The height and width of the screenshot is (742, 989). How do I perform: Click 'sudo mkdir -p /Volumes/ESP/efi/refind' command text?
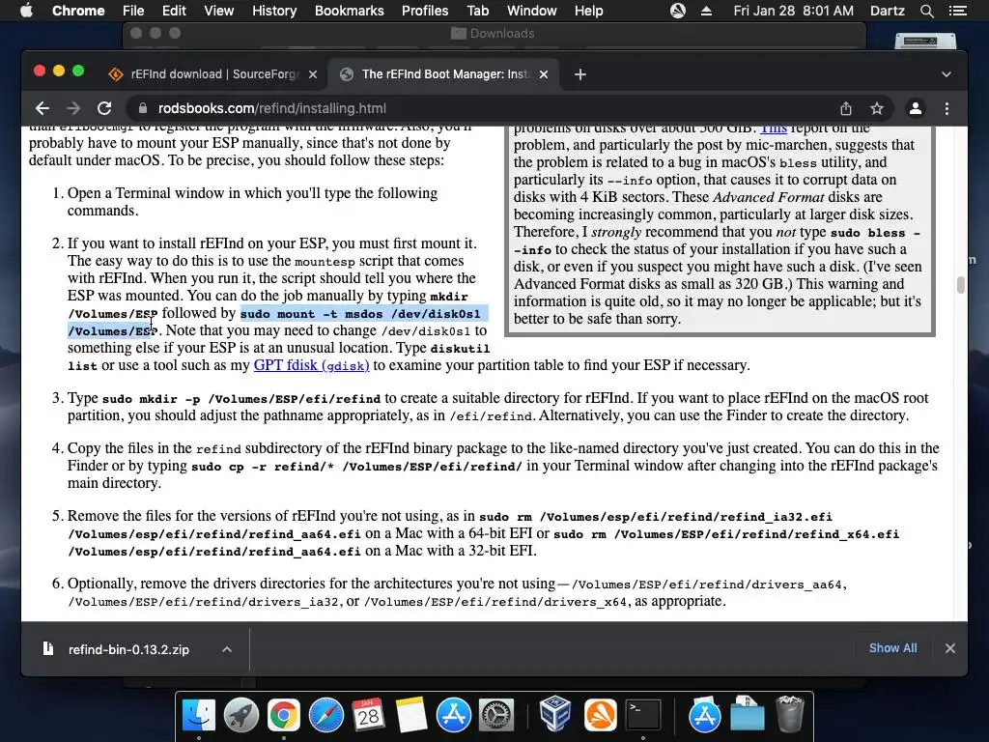click(240, 399)
